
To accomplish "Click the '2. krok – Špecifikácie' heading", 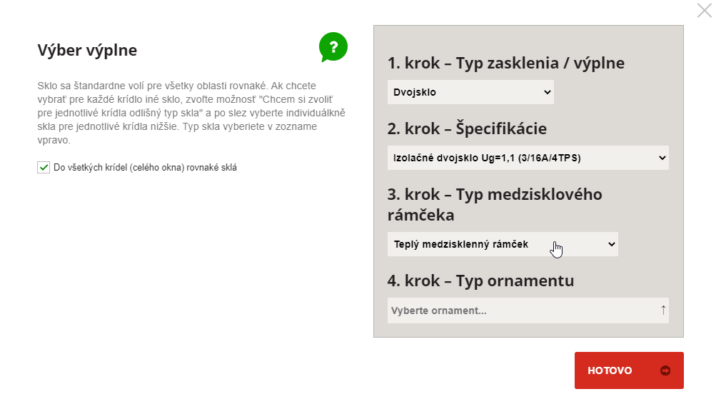I will [467, 128].
